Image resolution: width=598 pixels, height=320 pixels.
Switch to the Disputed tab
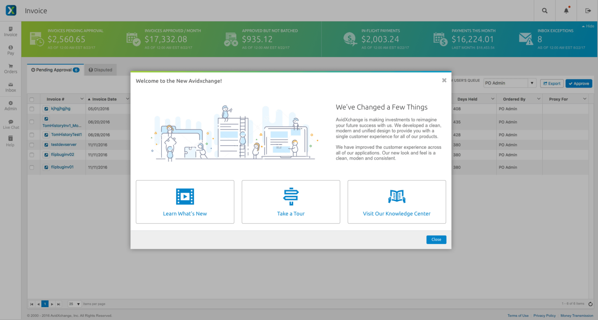pyautogui.click(x=100, y=70)
